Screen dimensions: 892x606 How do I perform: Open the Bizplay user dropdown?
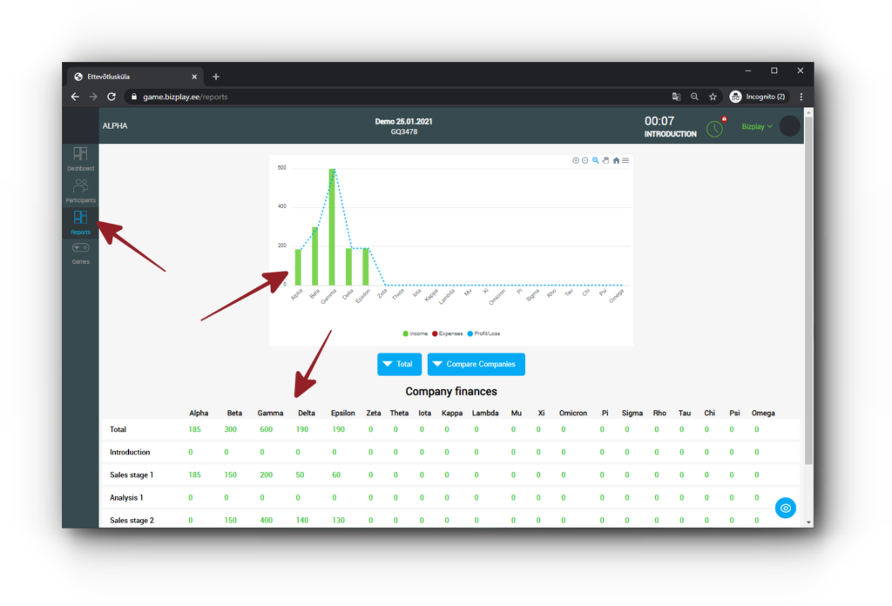757,126
